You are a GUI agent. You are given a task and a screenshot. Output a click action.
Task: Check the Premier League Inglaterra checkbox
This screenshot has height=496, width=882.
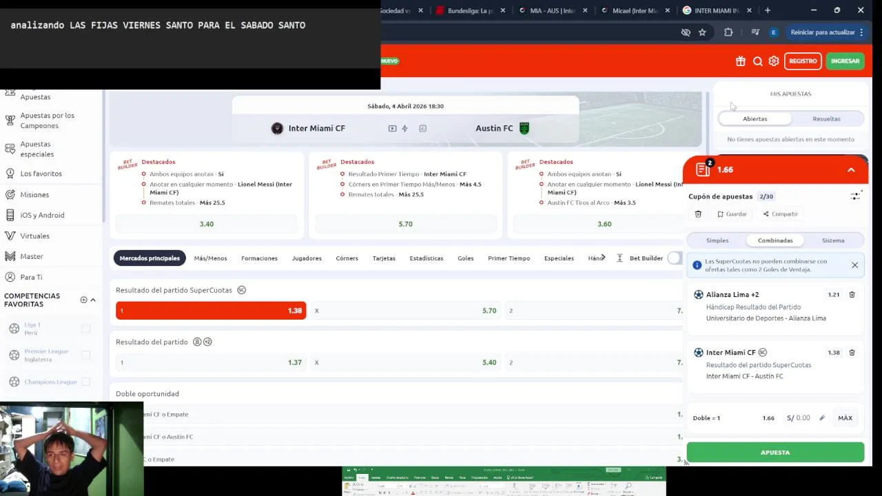click(86, 355)
